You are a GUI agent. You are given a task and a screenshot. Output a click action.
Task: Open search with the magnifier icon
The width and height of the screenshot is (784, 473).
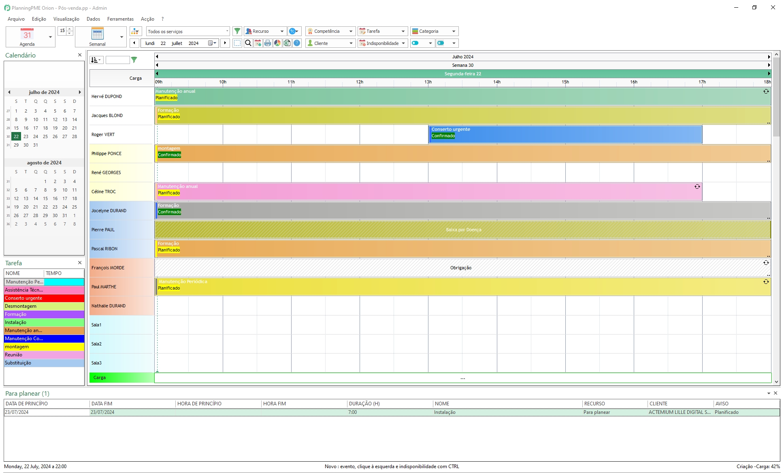pyautogui.click(x=248, y=43)
